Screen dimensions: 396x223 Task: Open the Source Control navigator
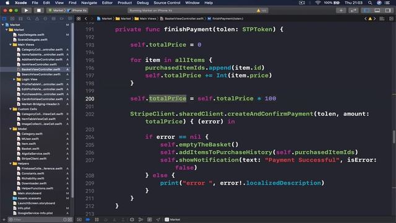tap(12, 19)
